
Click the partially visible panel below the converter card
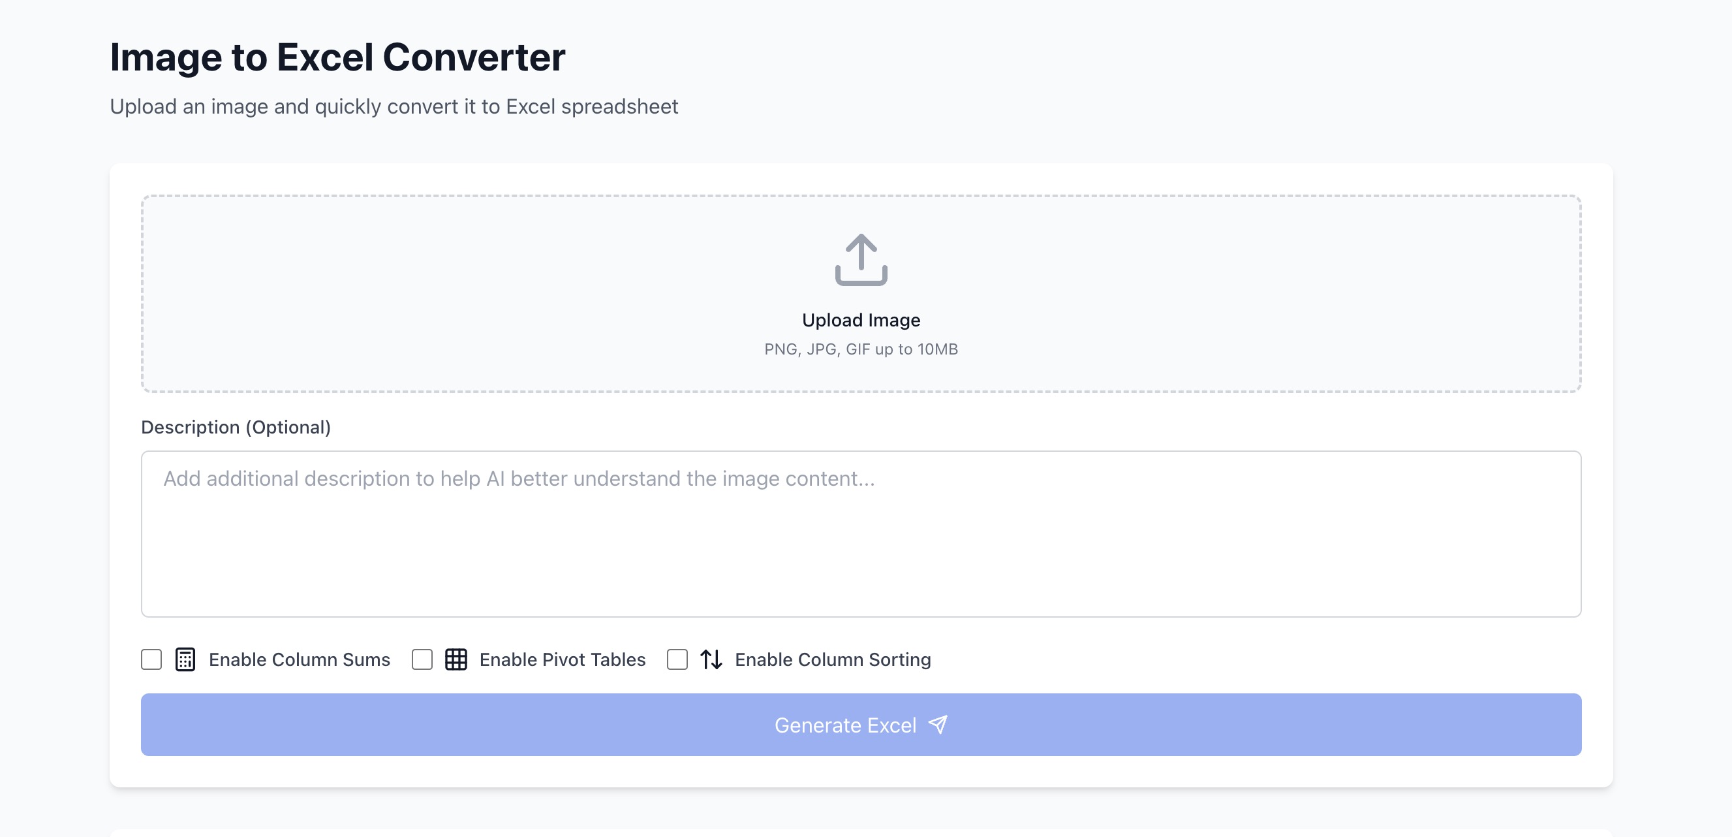[x=861, y=833]
